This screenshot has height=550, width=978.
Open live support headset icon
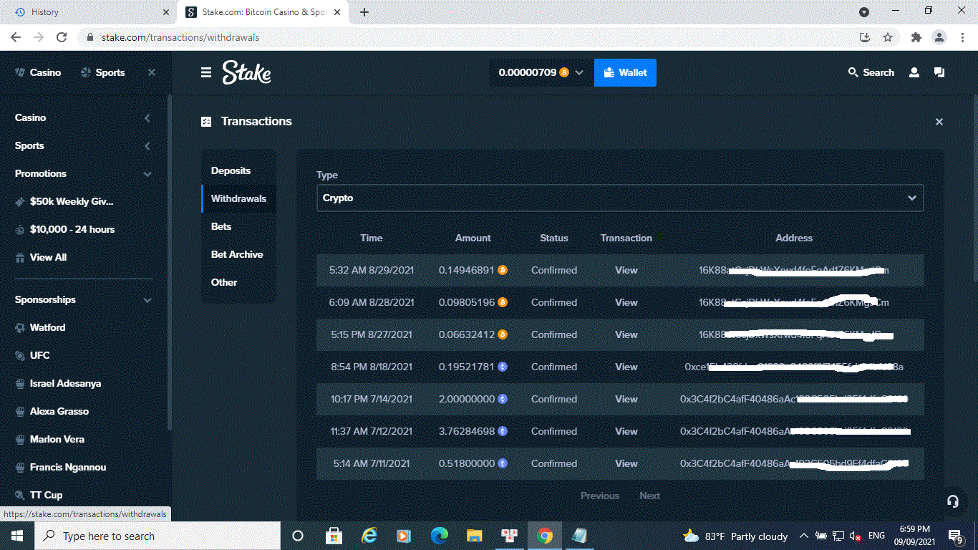tap(953, 501)
